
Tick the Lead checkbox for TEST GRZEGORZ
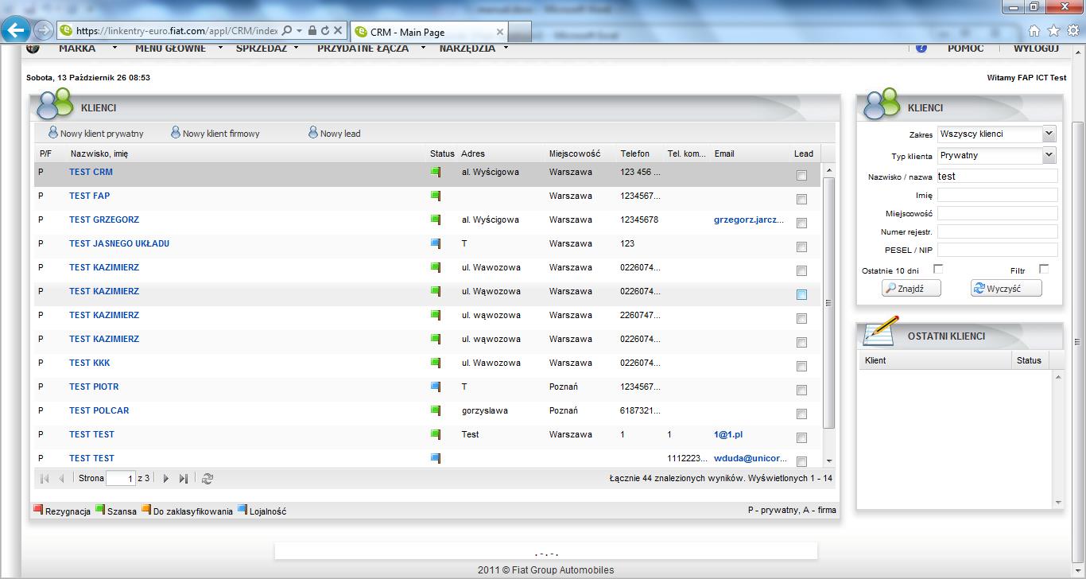[801, 223]
